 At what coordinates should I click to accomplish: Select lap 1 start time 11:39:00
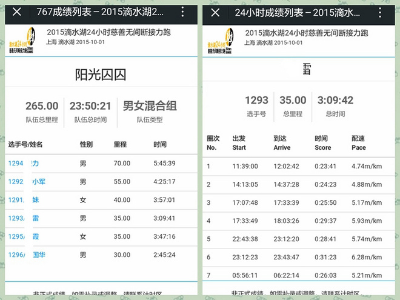point(245,166)
